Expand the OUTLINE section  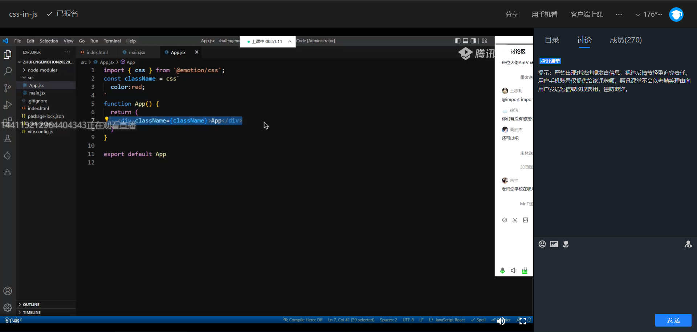(31, 304)
